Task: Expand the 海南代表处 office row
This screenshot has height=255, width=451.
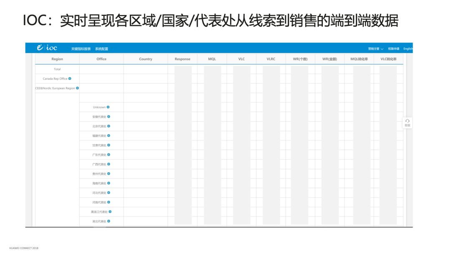Action: coord(109,183)
